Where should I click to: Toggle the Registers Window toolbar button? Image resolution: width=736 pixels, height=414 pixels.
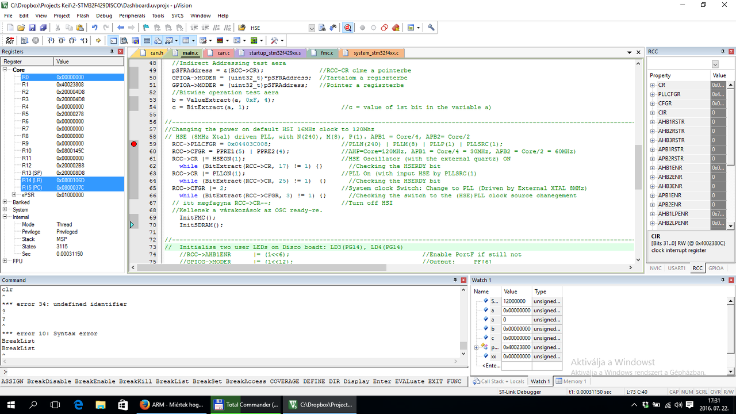point(147,40)
